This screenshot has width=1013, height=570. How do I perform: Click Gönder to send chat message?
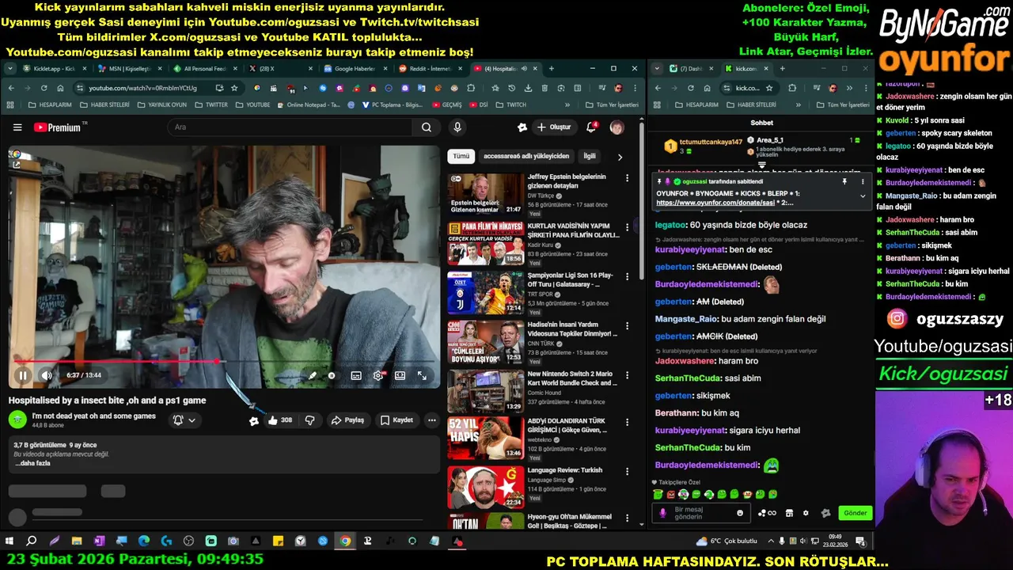856,513
